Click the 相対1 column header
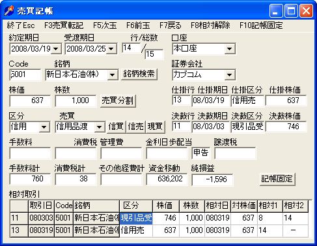 click(x=270, y=206)
